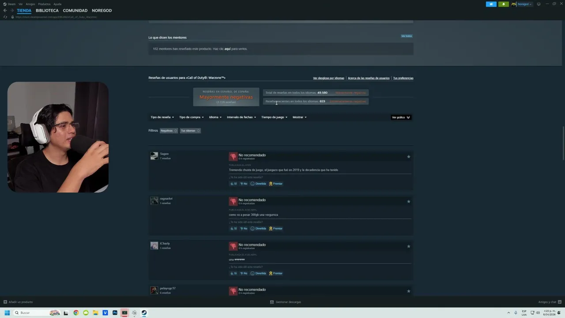Switch to the BIBLIOTECA tab
The image size is (565, 318).
coord(47,11)
